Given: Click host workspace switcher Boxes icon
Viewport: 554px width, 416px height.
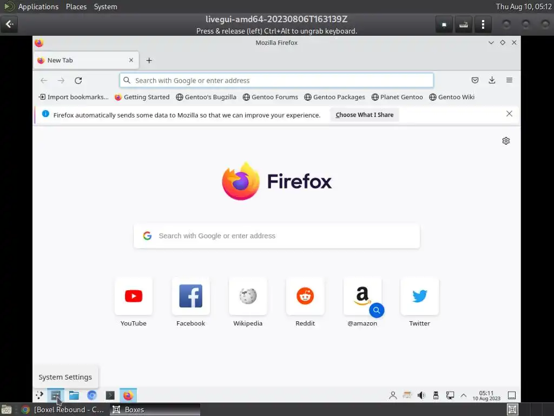Looking at the screenshot, I should coord(512,409).
